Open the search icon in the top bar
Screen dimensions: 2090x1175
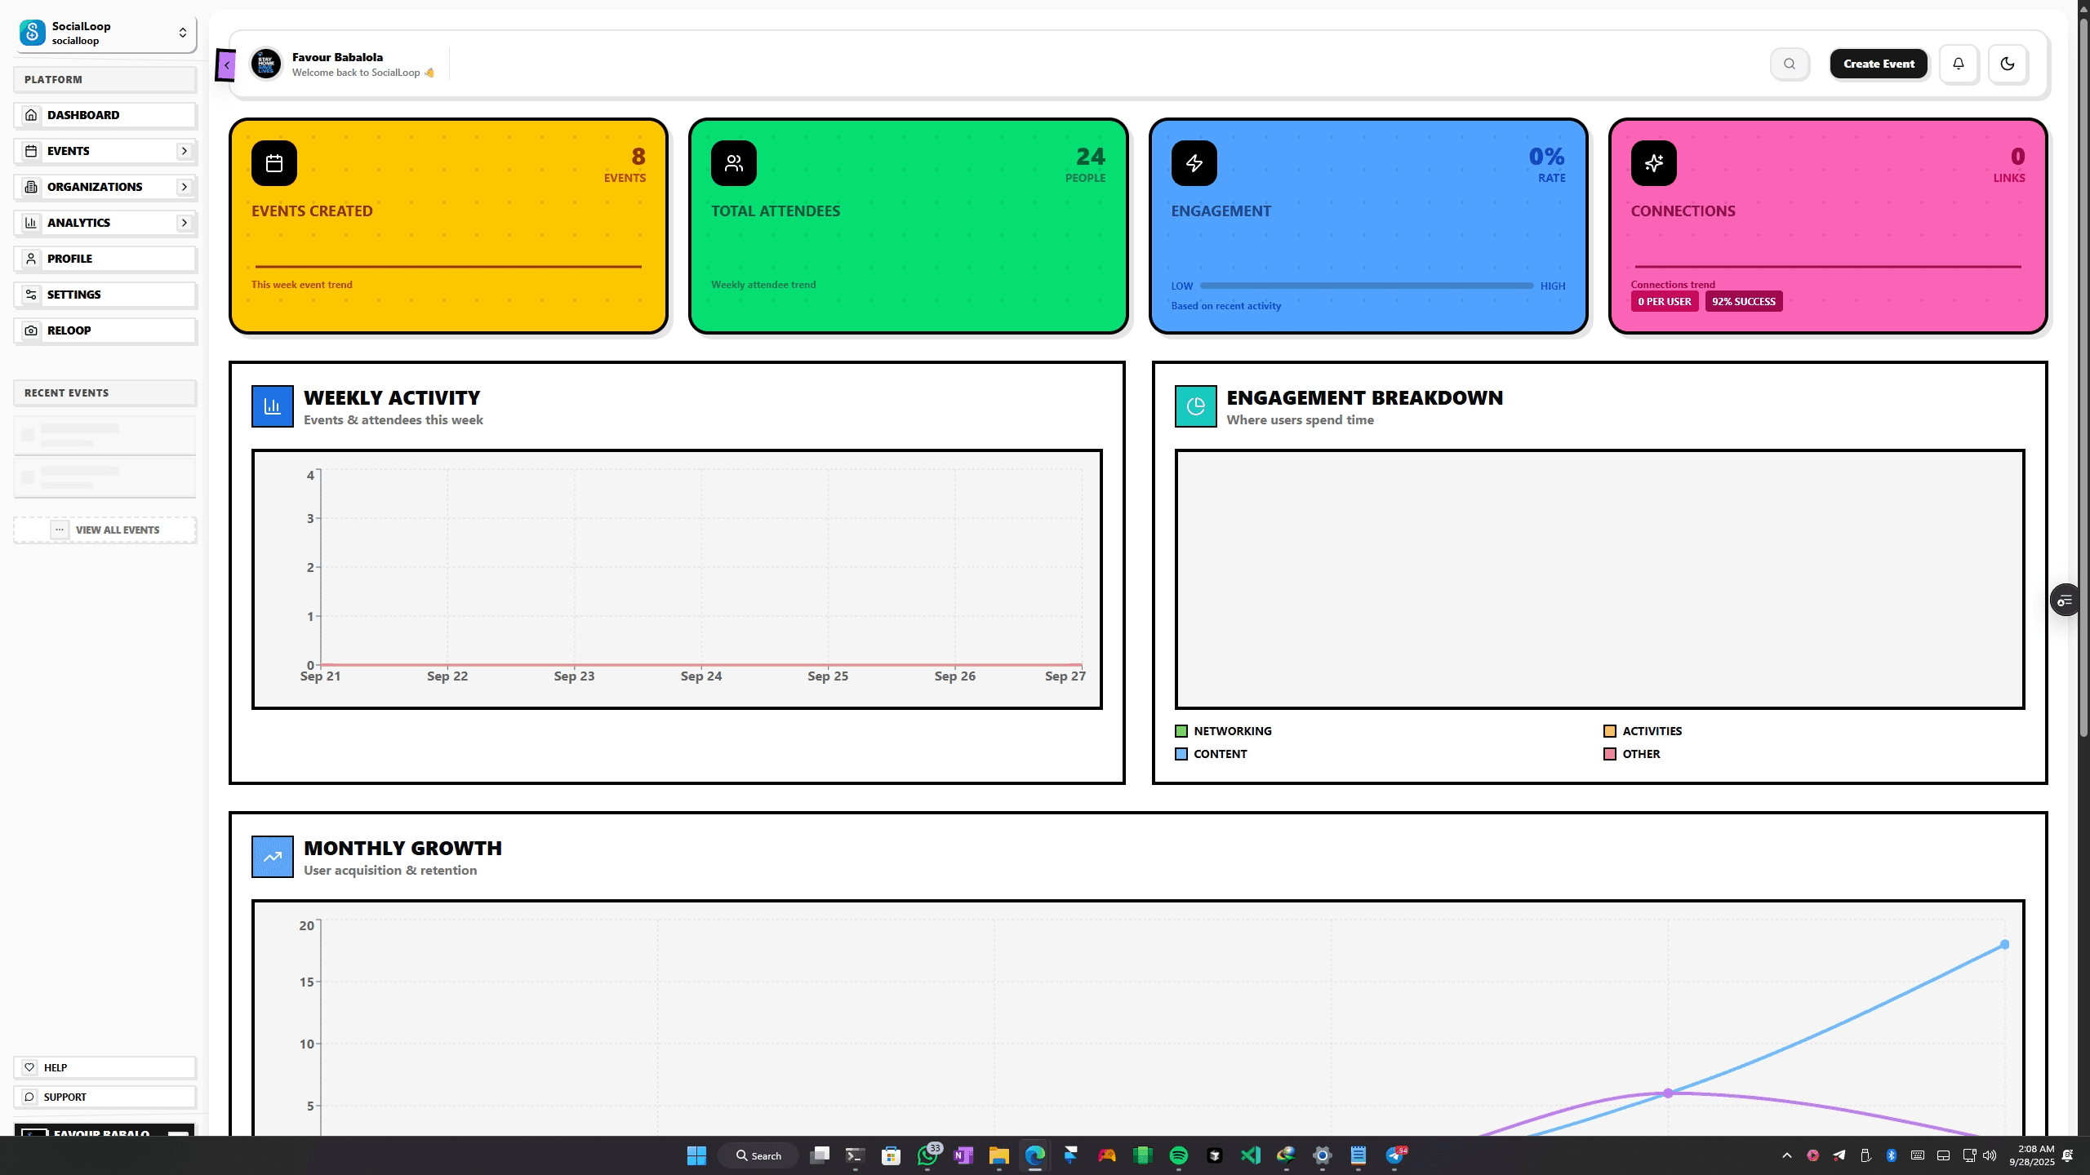(x=1789, y=64)
